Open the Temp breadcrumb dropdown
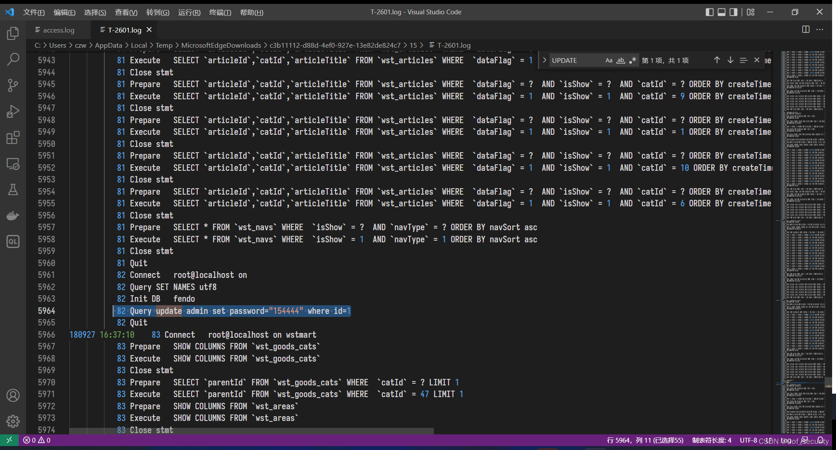This screenshot has width=836, height=450. (x=164, y=45)
